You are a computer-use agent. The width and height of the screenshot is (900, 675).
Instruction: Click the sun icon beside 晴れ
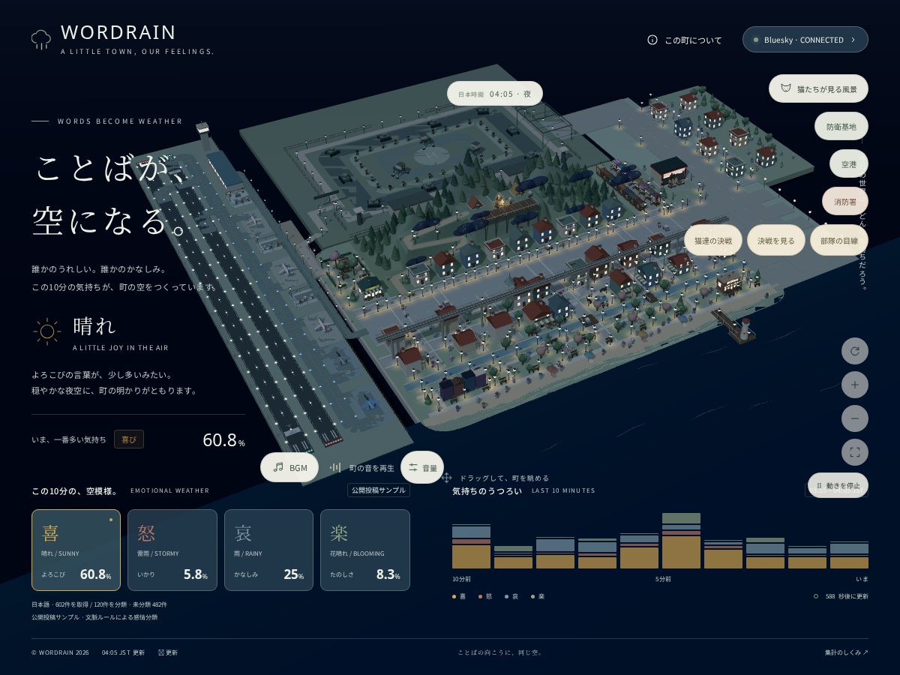coord(46,331)
